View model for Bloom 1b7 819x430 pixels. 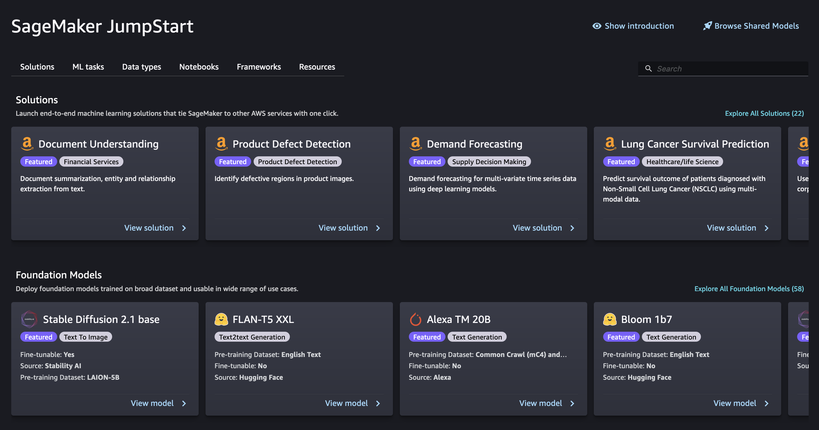(735, 403)
